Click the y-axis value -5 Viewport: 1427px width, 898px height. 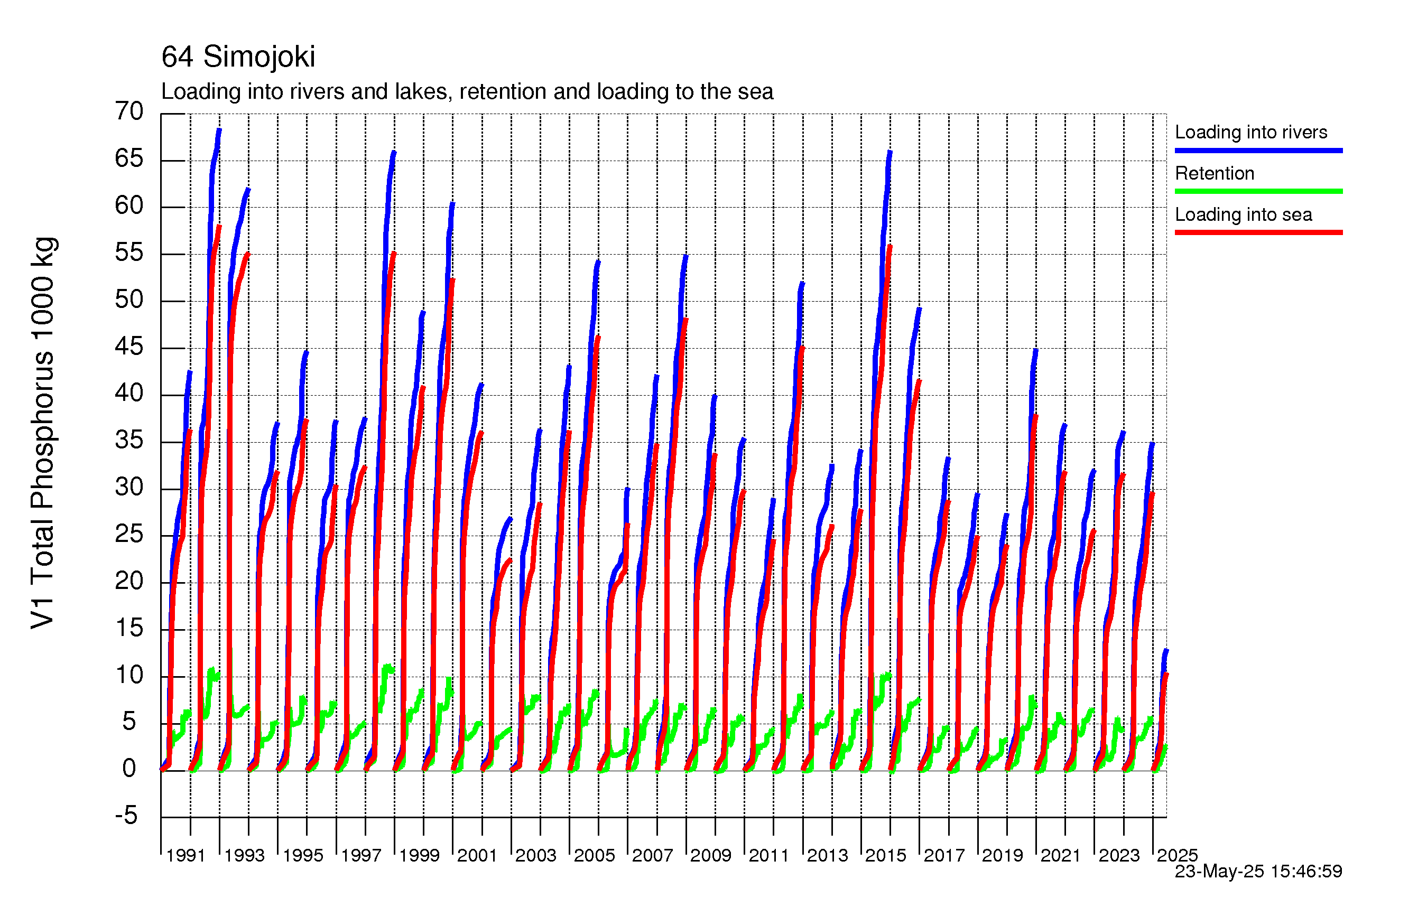pos(126,815)
